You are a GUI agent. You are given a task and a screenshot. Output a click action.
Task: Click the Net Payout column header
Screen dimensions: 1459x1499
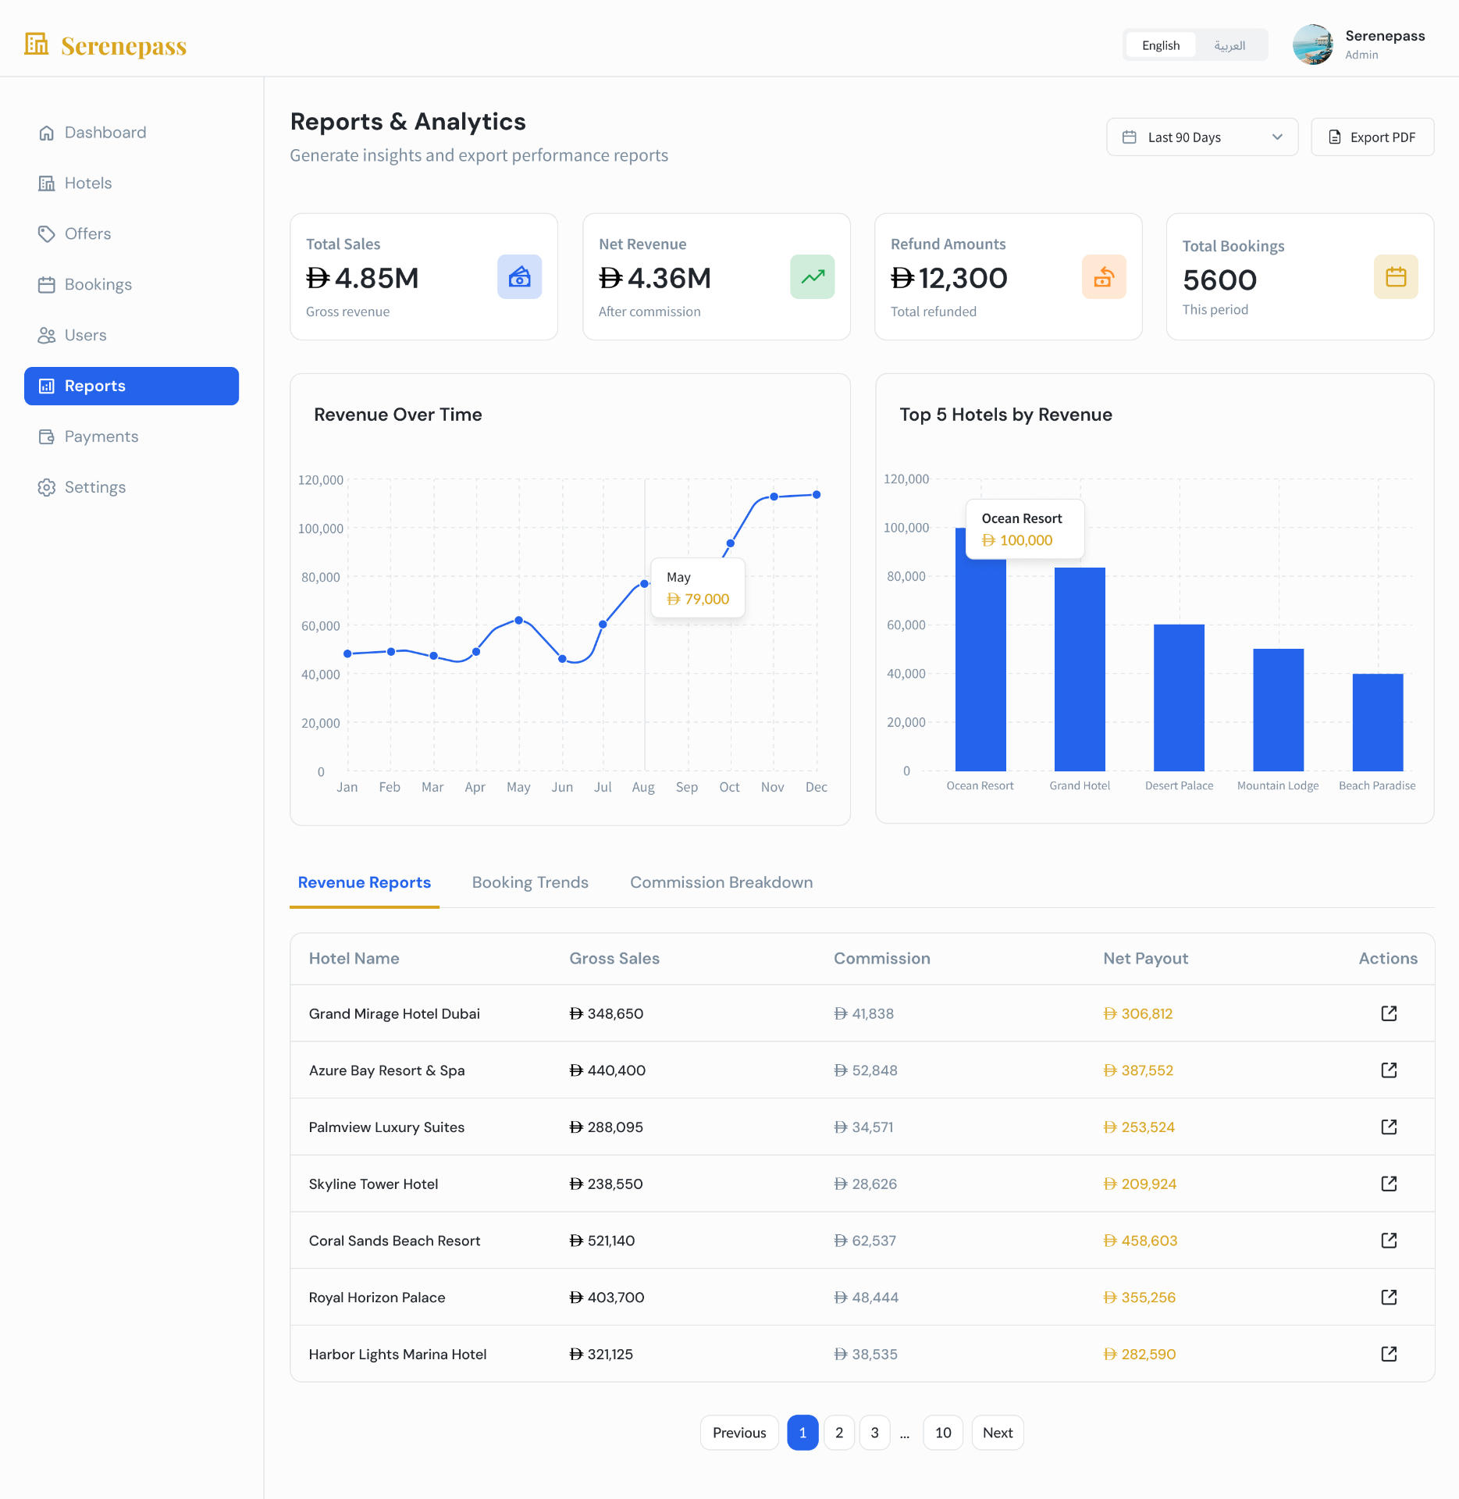pos(1145,959)
